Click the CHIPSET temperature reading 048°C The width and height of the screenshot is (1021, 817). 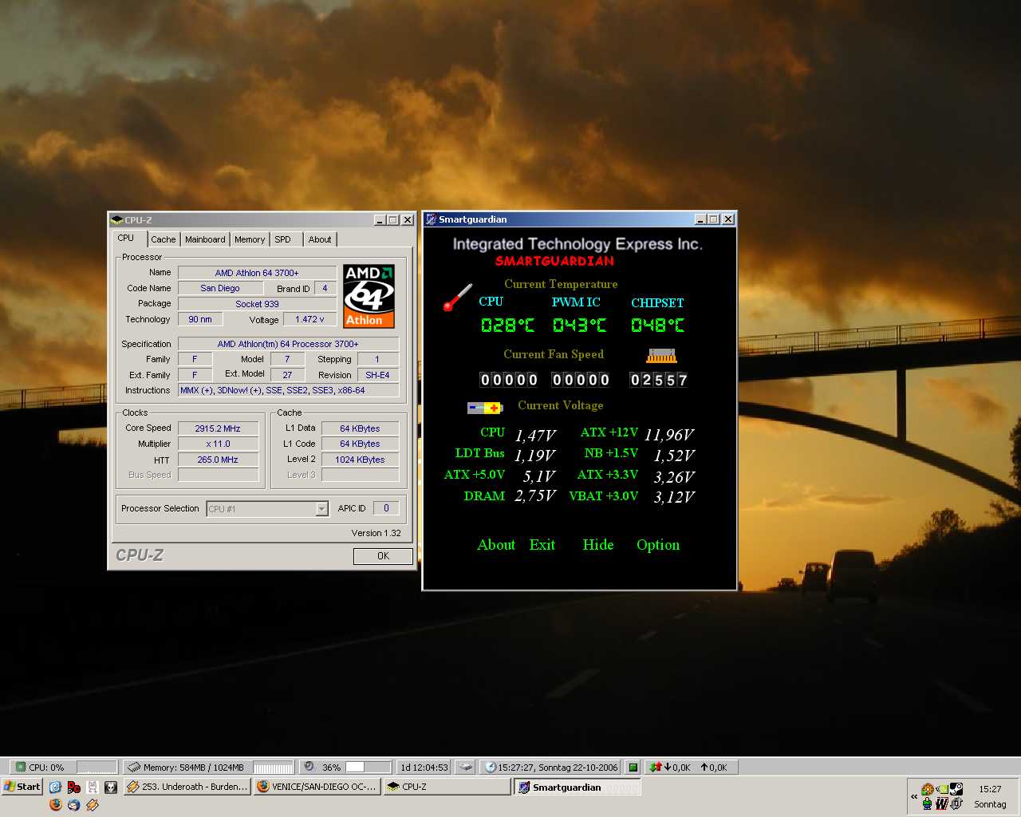point(657,326)
